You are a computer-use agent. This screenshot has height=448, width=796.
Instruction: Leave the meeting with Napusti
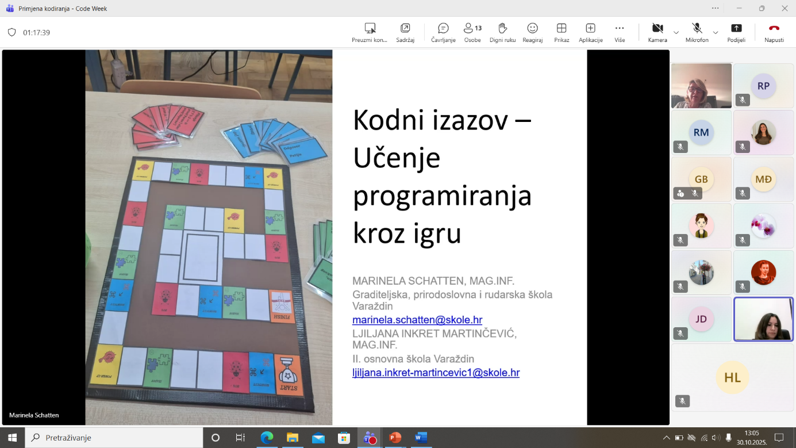click(x=774, y=32)
